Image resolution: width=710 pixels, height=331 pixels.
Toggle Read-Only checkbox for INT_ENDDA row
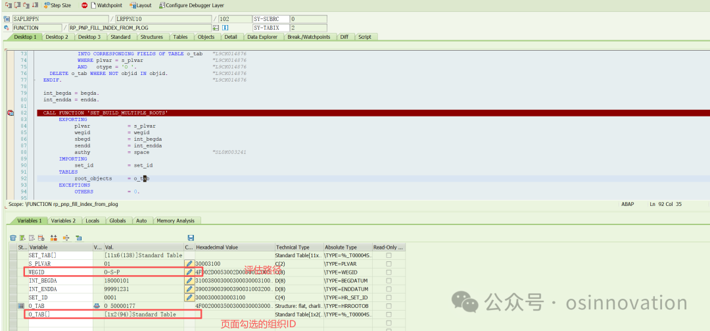(389, 290)
